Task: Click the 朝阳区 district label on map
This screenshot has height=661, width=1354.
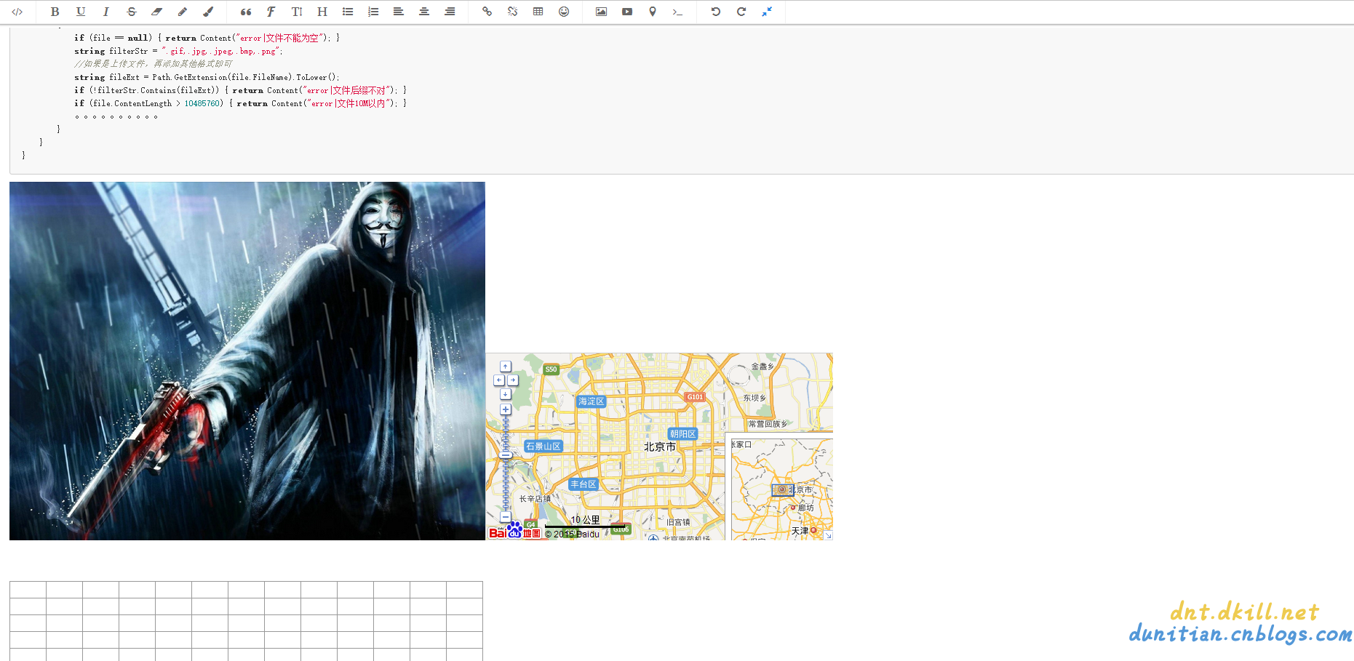Action: (683, 434)
